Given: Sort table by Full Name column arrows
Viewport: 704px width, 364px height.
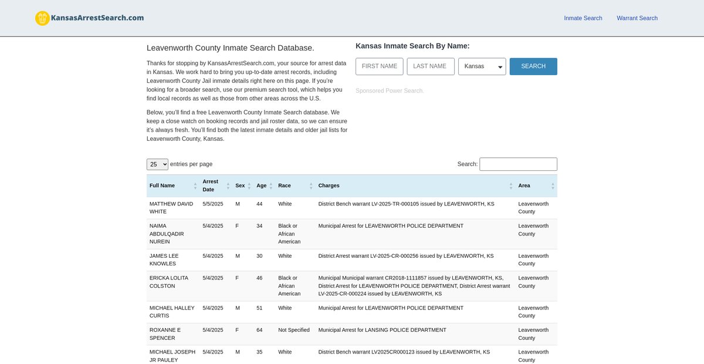Looking at the screenshot, I should (x=195, y=186).
